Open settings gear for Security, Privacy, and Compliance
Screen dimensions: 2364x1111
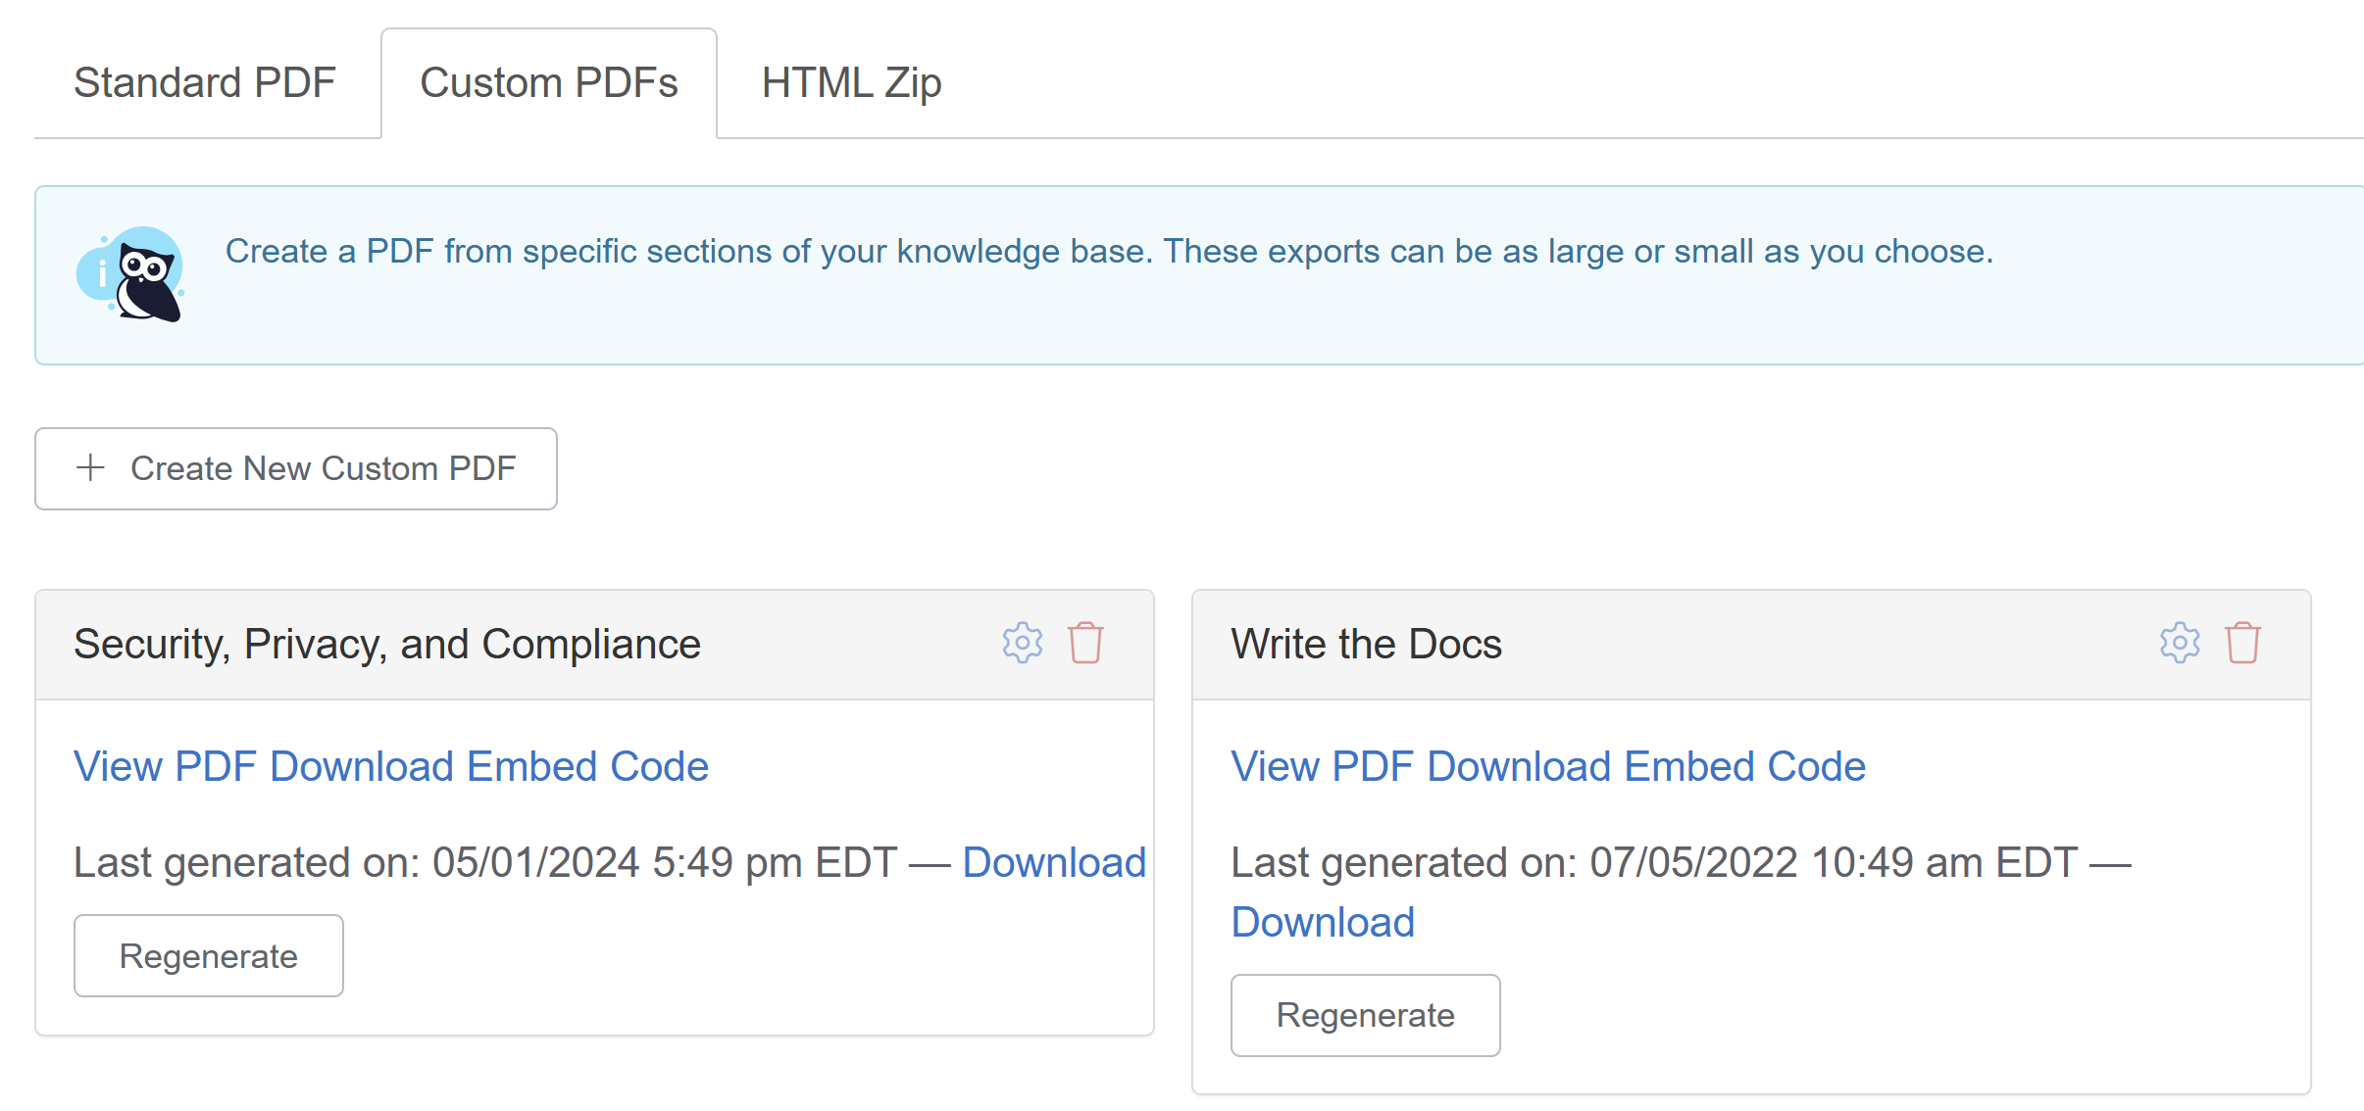click(1022, 644)
